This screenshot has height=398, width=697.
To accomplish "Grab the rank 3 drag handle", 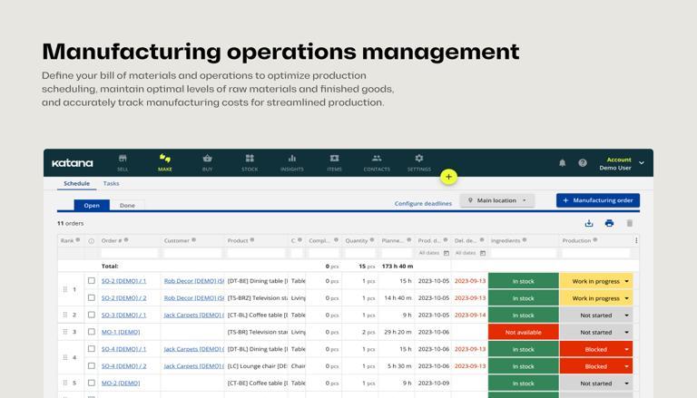I will point(65,332).
